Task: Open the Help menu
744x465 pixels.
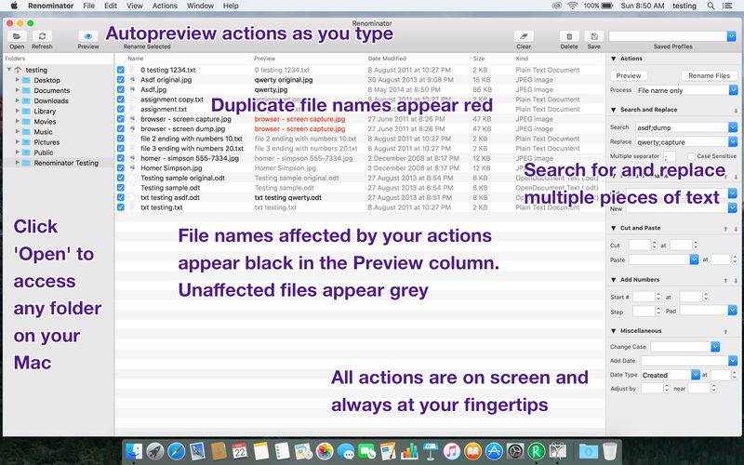Action: point(231,6)
